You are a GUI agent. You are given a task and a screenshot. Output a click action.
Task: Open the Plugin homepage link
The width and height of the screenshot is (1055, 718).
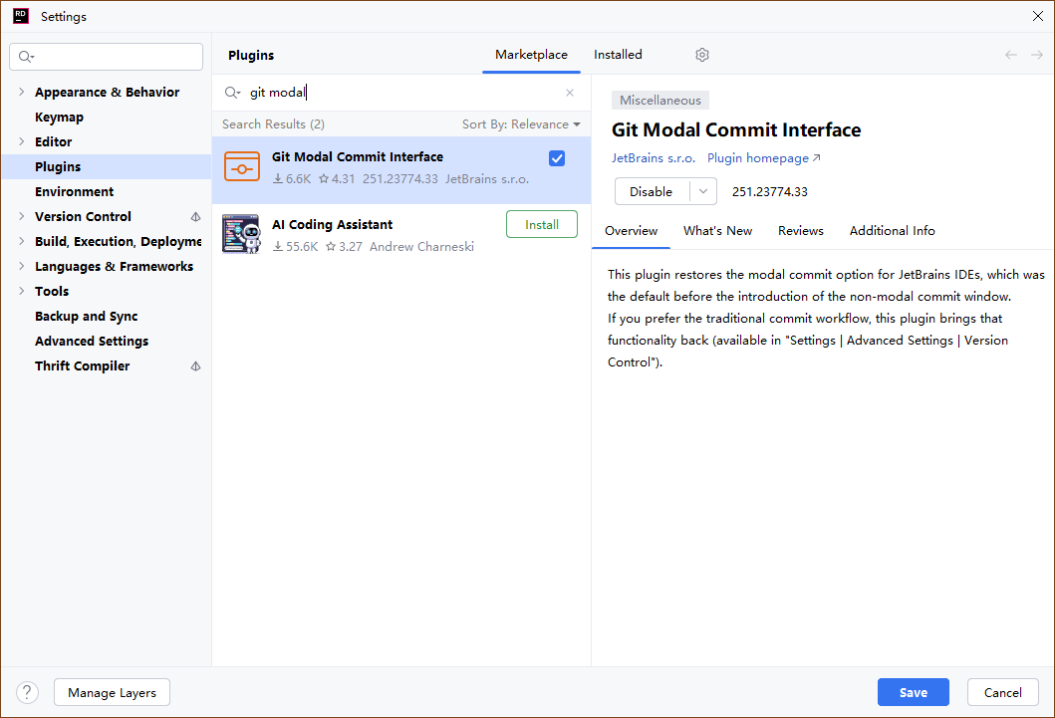763,158
